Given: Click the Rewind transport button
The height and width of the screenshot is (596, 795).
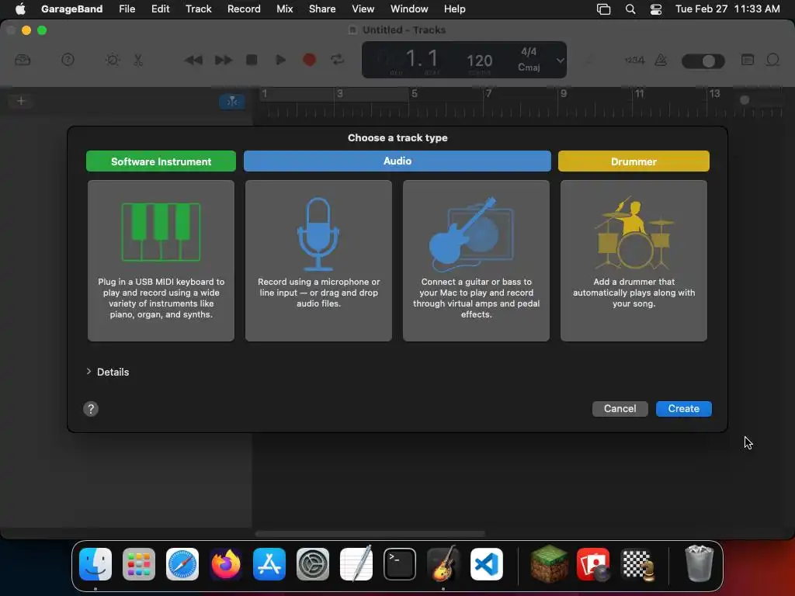Looking at the screenshot, I should click(193, 60).
